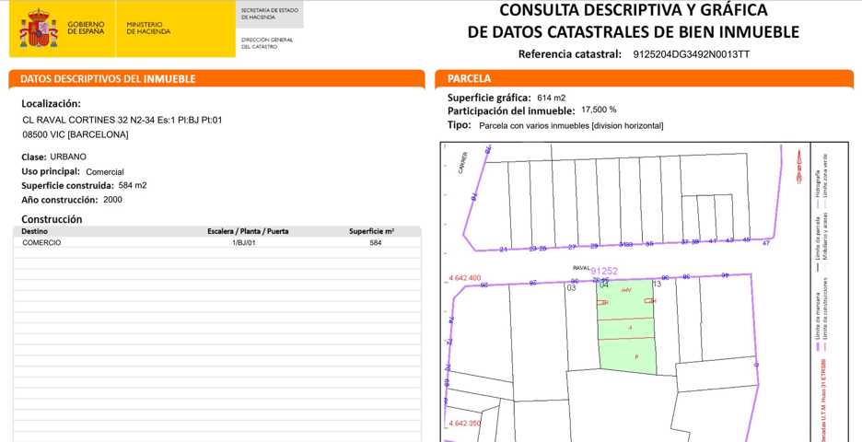
Task: Click the green highlighted parcel on the map
Action: click(628, 339)
